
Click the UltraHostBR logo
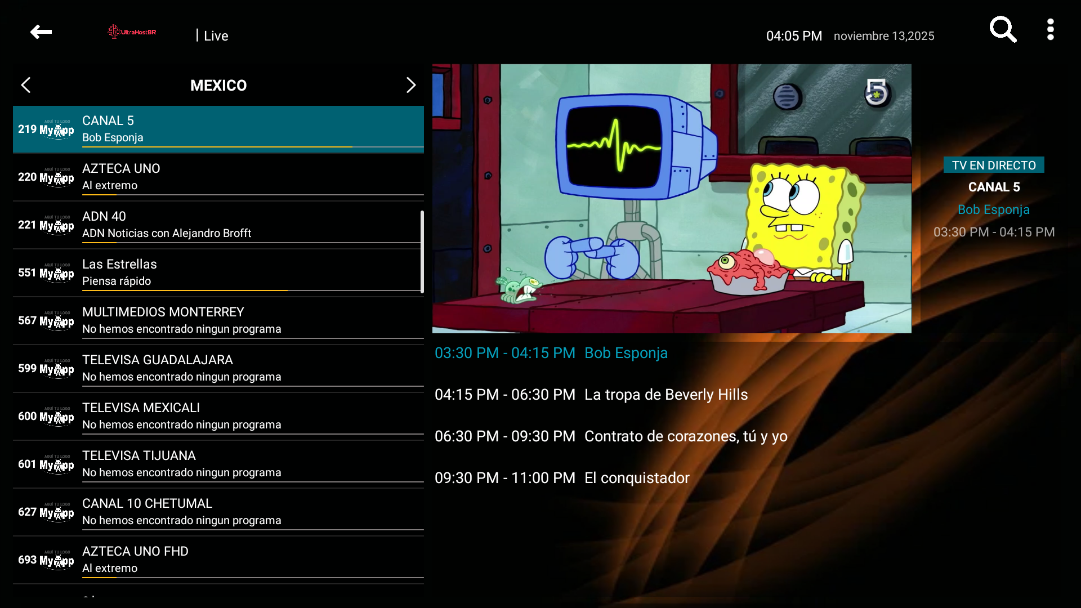pyautogui.click(x=132, y=32)
